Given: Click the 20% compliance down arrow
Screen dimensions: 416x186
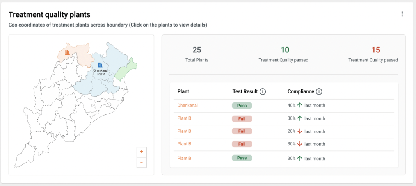Looking at the screenshot, I should [300, 131].
